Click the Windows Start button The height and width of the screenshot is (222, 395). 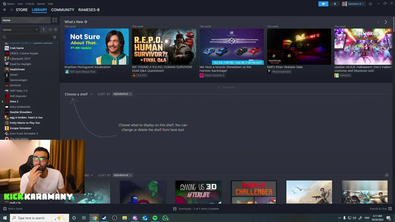[x=5, y=218]
